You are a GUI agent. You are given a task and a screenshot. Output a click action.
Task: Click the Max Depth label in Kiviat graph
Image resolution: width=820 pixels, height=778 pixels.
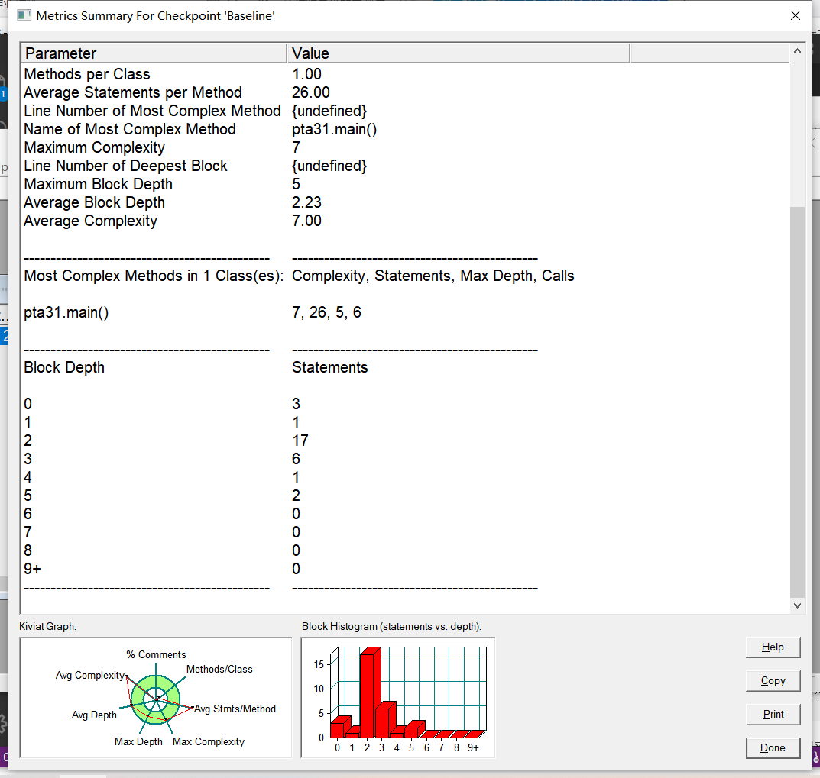[x=138, y=741]
